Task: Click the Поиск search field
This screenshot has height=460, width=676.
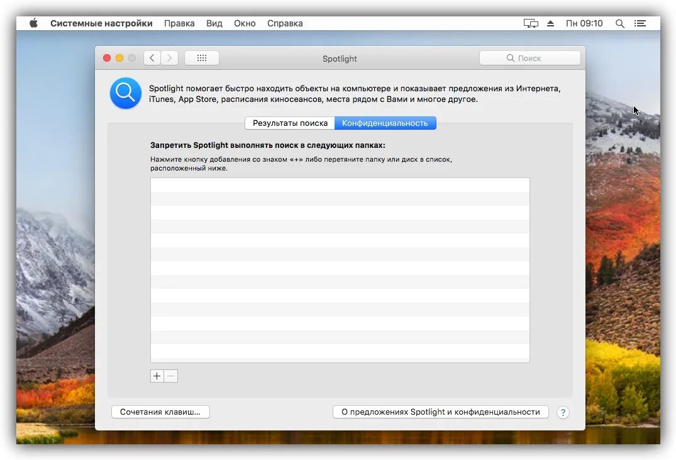Action: 530,58
